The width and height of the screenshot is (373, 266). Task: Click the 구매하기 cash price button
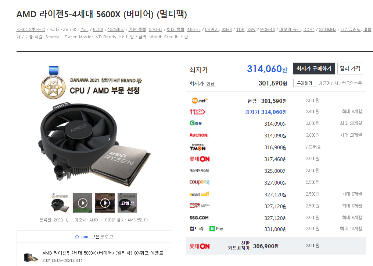click(x=305, y=83)
